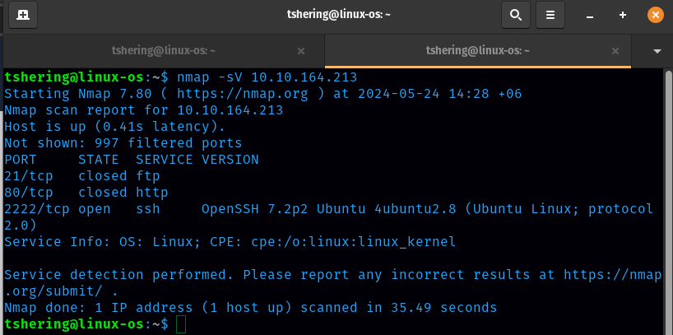The height and width of the screenshot is (335, 673).
Task: Click the terminal's vertical scrollbar
Action: [x=667, y=198]
